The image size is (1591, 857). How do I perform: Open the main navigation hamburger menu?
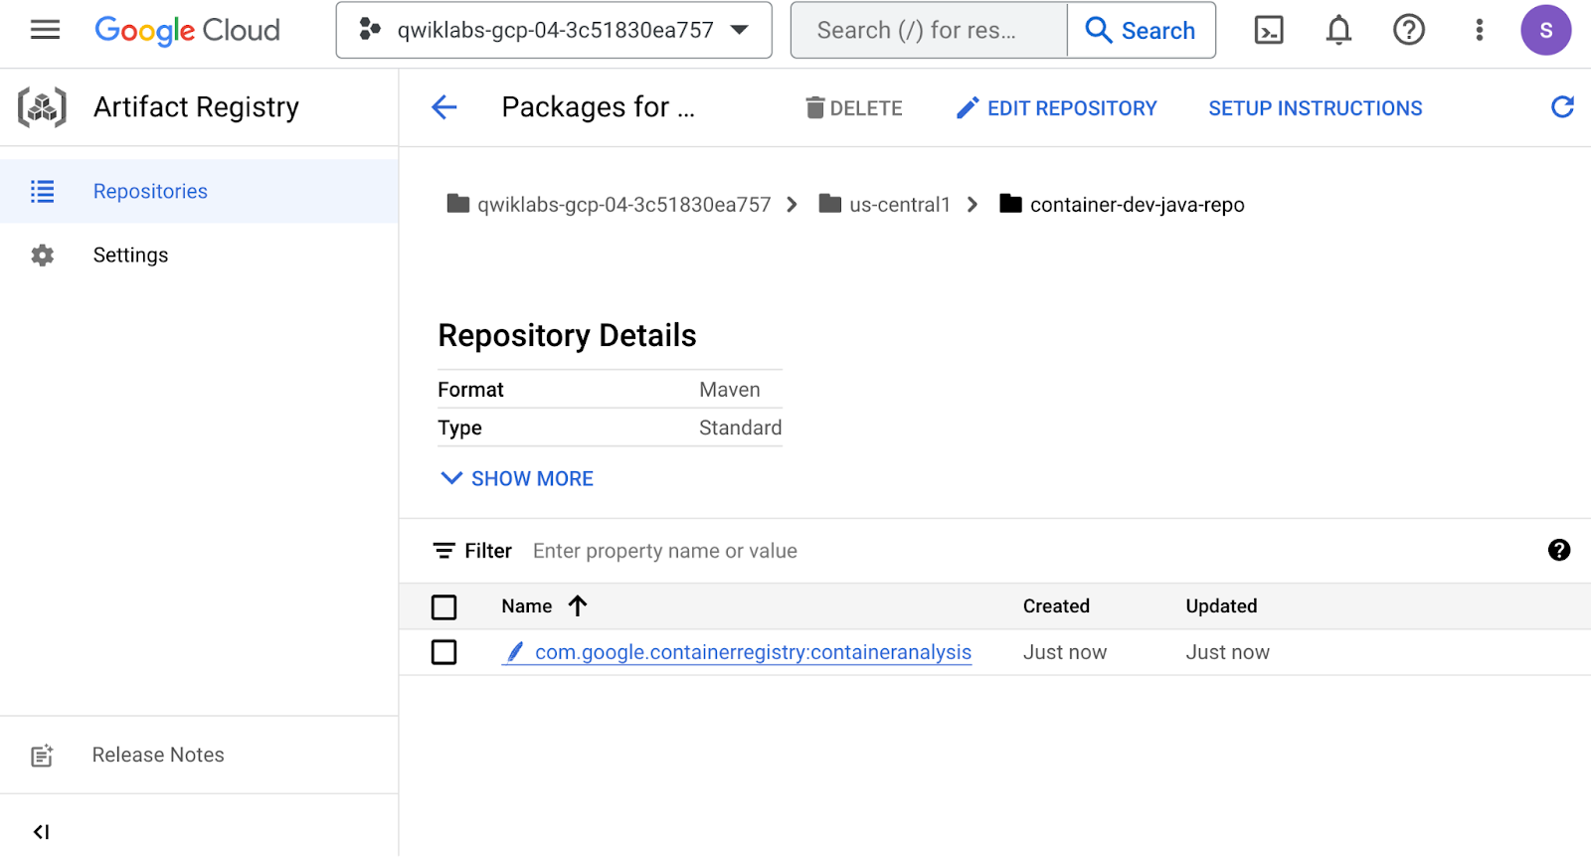(x=45, y=30)
